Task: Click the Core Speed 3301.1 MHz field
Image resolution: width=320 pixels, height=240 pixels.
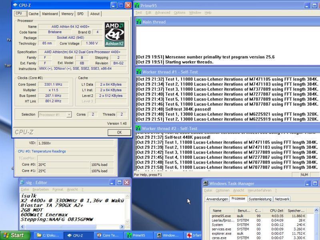Action: 53,84
